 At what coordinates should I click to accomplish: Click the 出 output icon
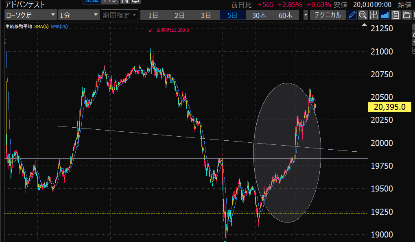pos(373,15)
